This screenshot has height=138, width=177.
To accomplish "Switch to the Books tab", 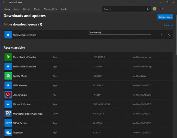I will click(64, 9).
